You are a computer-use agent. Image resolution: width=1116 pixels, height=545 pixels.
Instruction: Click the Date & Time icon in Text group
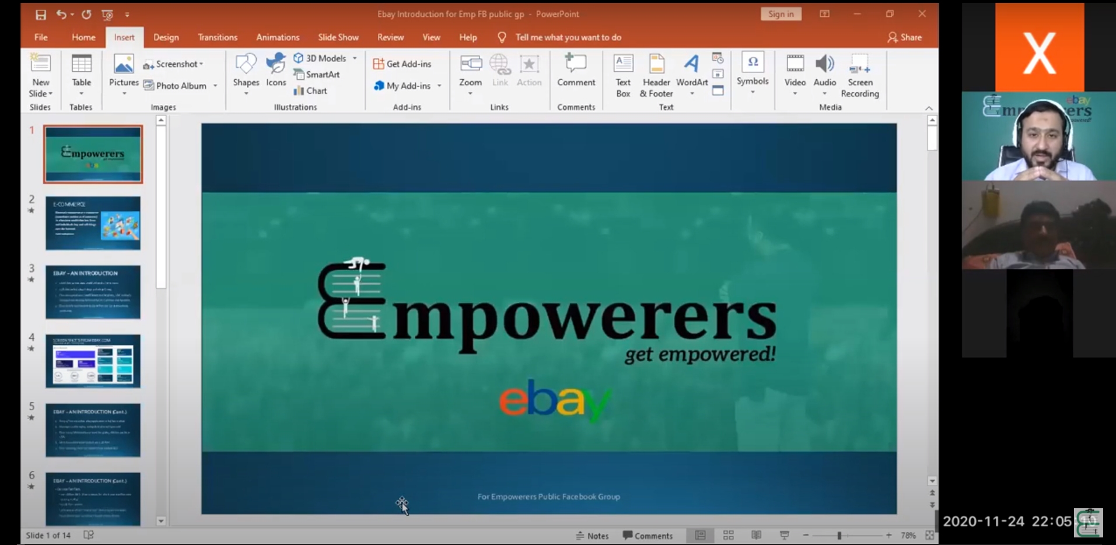click(718, 58)
